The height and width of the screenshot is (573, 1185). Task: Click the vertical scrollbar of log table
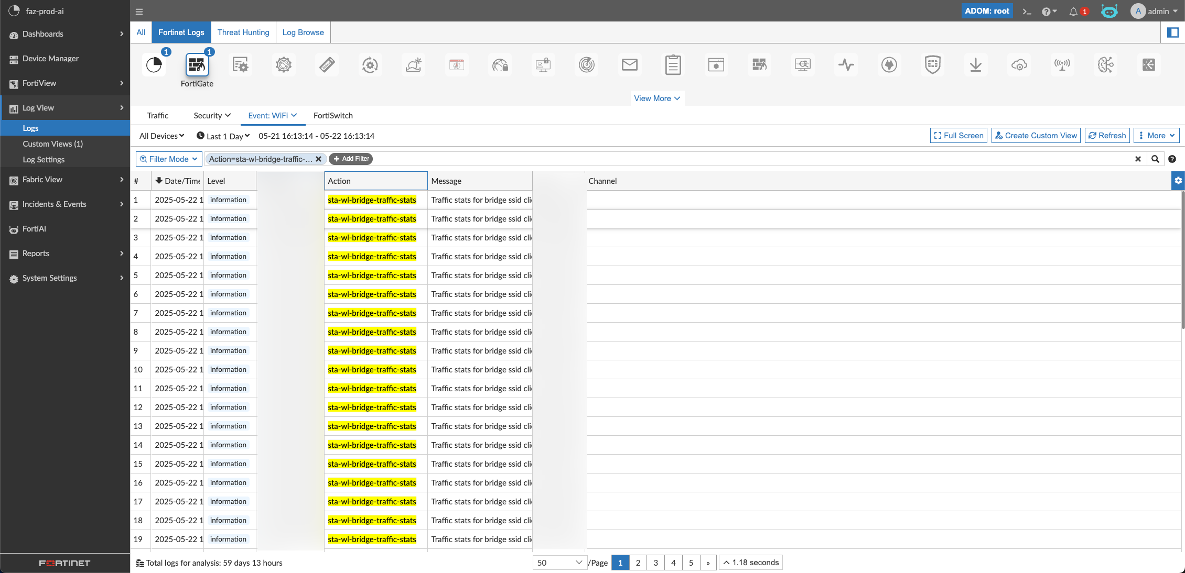[x=1182, y=262]
